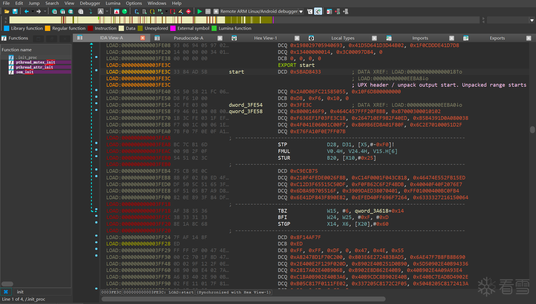Close the IDA View-A tab
Screen dimensions: 536x304
click(x=143, y=38)
